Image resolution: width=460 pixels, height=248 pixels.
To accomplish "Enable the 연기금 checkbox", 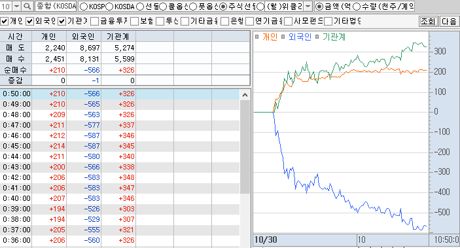I will [x=249, y=21].
